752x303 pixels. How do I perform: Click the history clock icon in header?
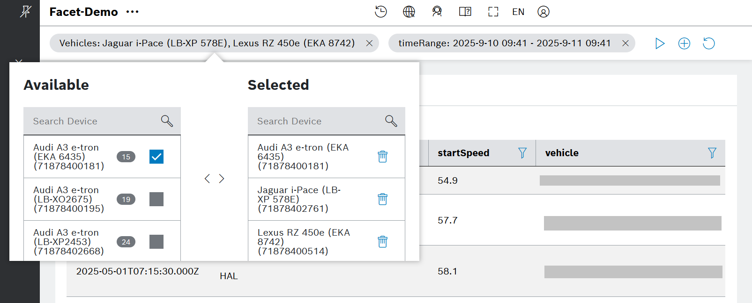click(380, 12)
